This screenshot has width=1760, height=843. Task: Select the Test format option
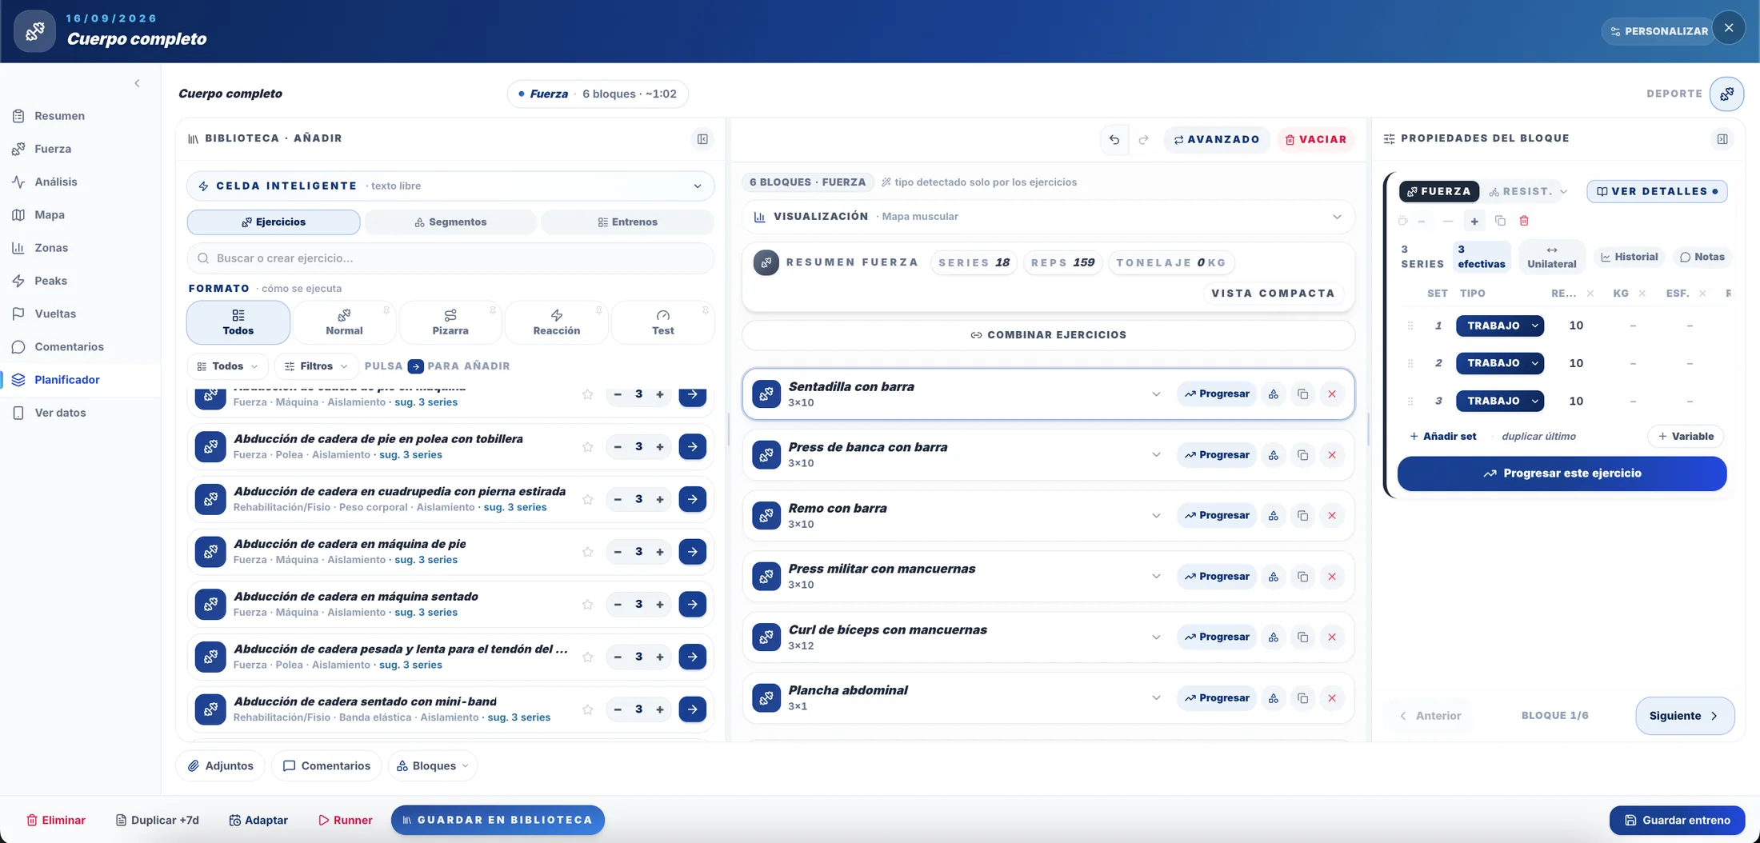(662, 322)
